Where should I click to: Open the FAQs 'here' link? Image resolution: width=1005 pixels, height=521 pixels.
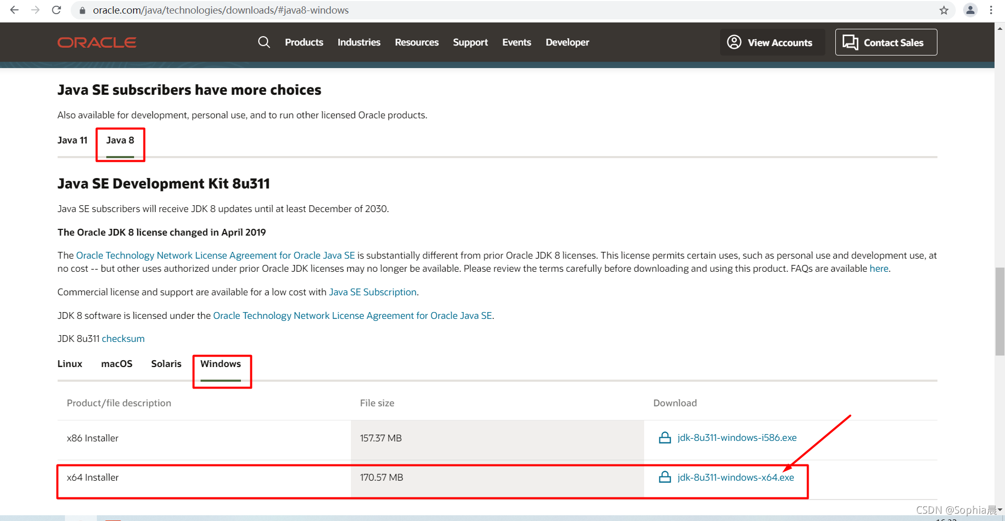coord(879,269)
